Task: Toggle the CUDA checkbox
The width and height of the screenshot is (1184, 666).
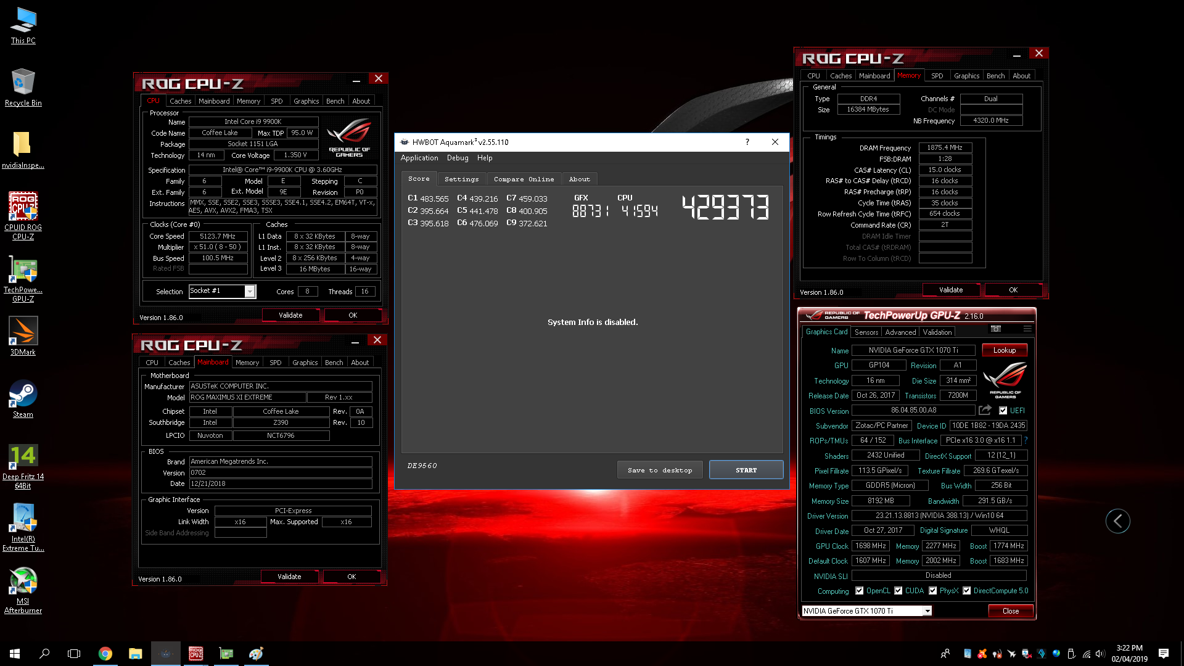Action: click(898, 591)
